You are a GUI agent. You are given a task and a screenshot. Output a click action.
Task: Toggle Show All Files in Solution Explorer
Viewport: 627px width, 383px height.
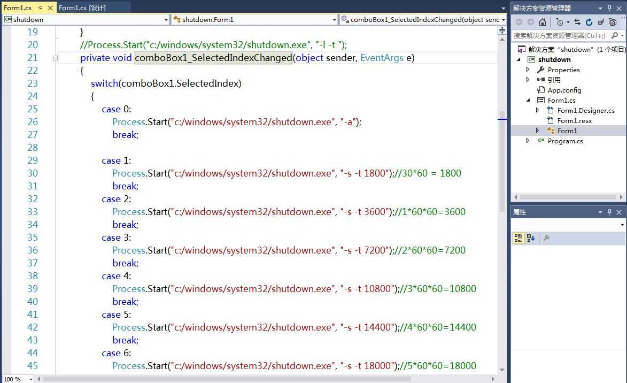(613, 22)
